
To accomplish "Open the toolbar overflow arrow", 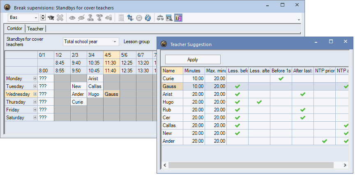I will tap(299, 20).
